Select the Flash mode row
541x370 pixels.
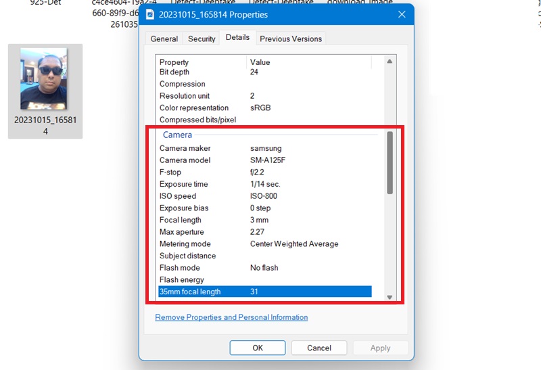click(x=264, y=268)
